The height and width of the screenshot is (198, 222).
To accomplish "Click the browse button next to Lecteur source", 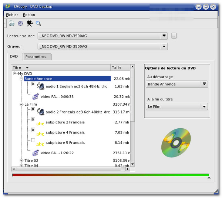I will 174,36.
